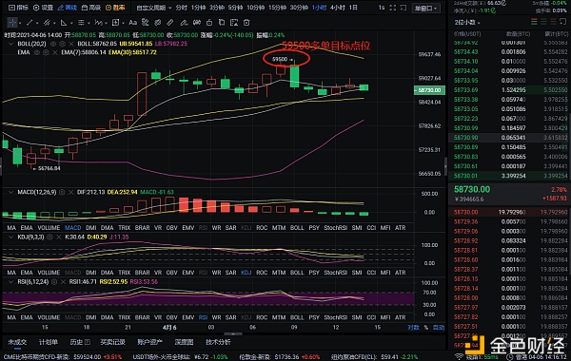This screenshot has height=361, width=571.
Task: Toggle StochRSI in the MACD panel indicator row
Action: pos(335,228)
